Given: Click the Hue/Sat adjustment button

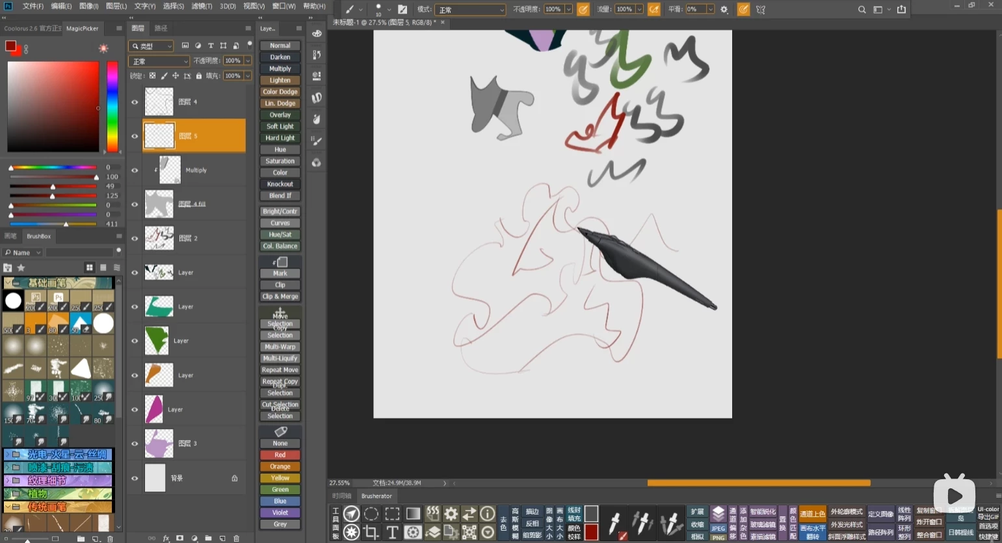Looking at the screenshot, I should click(x=280, y=235).
